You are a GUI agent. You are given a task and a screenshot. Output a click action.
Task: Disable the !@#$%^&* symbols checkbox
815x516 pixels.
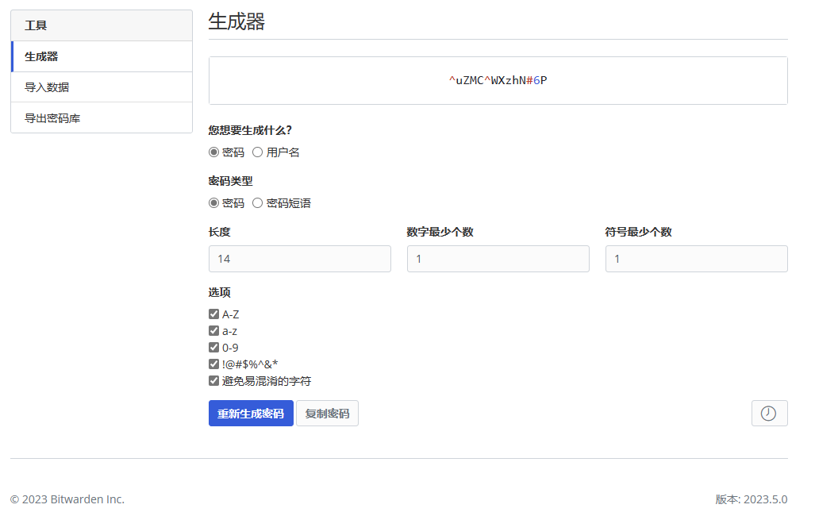pos(213,364)
